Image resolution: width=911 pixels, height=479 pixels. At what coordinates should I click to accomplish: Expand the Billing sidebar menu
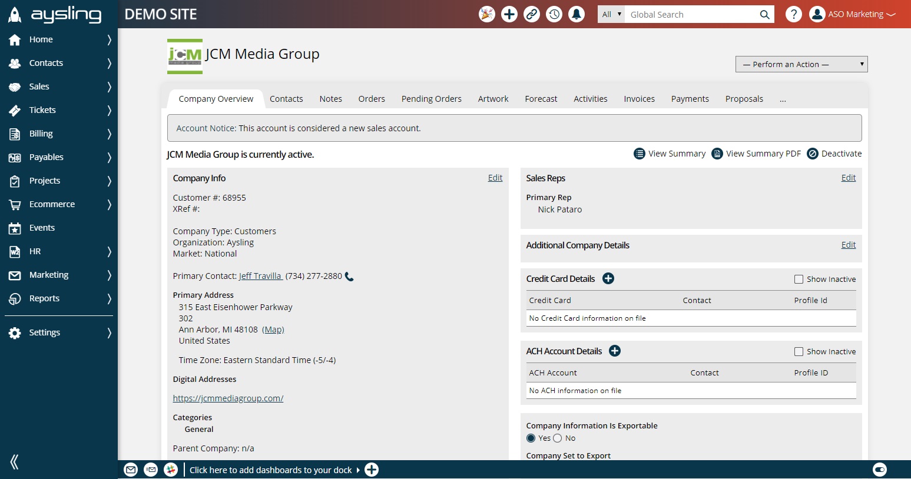tap(59, 134)
